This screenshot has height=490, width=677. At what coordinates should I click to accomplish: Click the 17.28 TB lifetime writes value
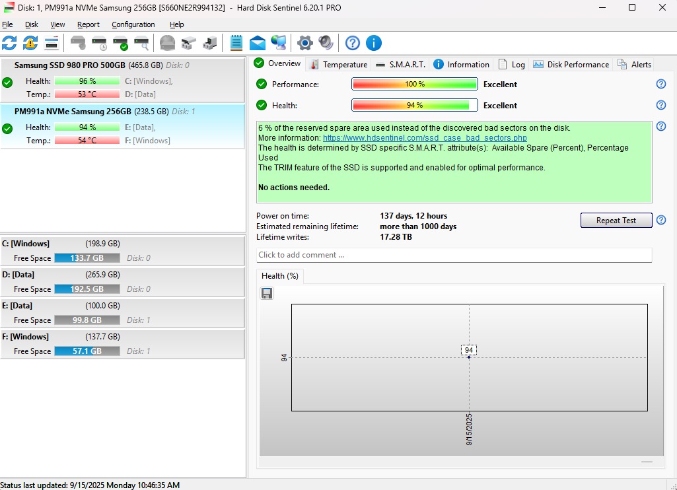point(396,236)
